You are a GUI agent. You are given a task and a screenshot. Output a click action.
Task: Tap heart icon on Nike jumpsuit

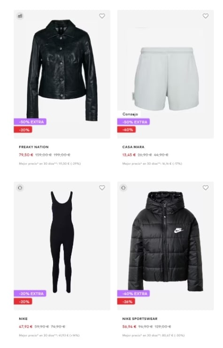pyautogui.click(x=102, y=188)
